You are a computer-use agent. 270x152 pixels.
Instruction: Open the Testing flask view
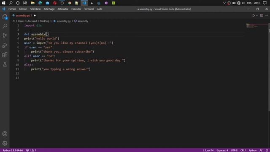pyautogui.click(x=5, y=64)
